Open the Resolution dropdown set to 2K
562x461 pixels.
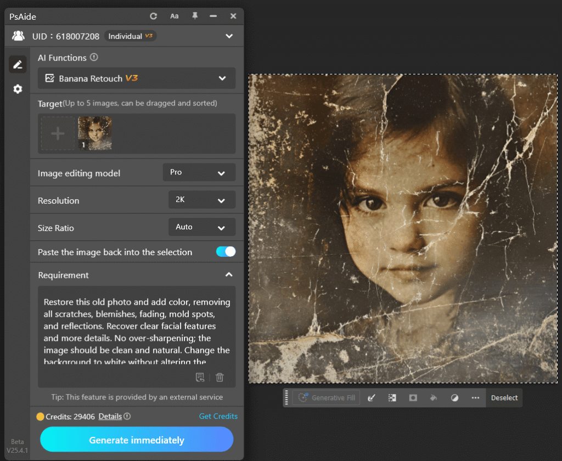pyautogui.click(x=201, y=200)
